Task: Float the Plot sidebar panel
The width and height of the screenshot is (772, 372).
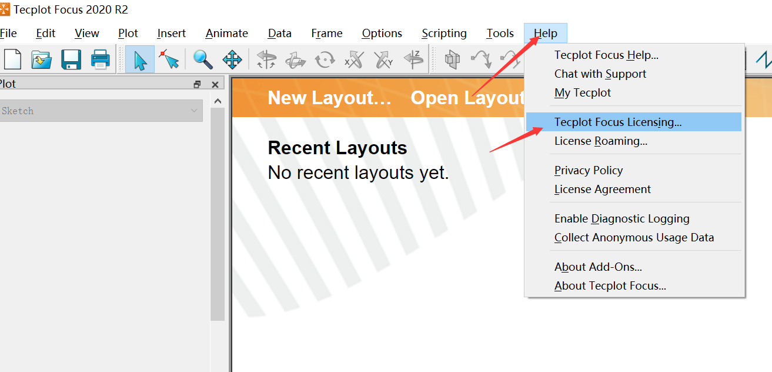Action: coord(197,84)
